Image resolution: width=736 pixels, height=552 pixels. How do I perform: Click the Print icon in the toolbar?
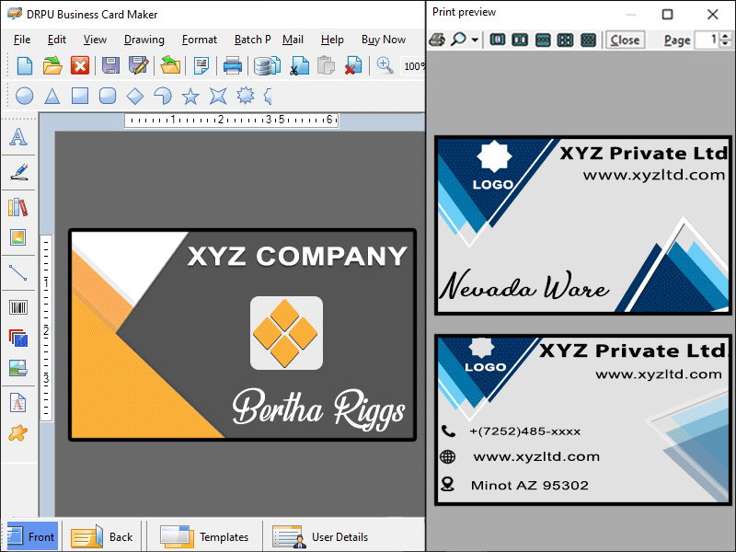(232, 65)
